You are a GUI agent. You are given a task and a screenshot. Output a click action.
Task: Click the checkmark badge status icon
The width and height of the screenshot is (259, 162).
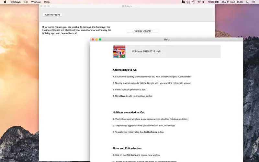coord(183,2)
